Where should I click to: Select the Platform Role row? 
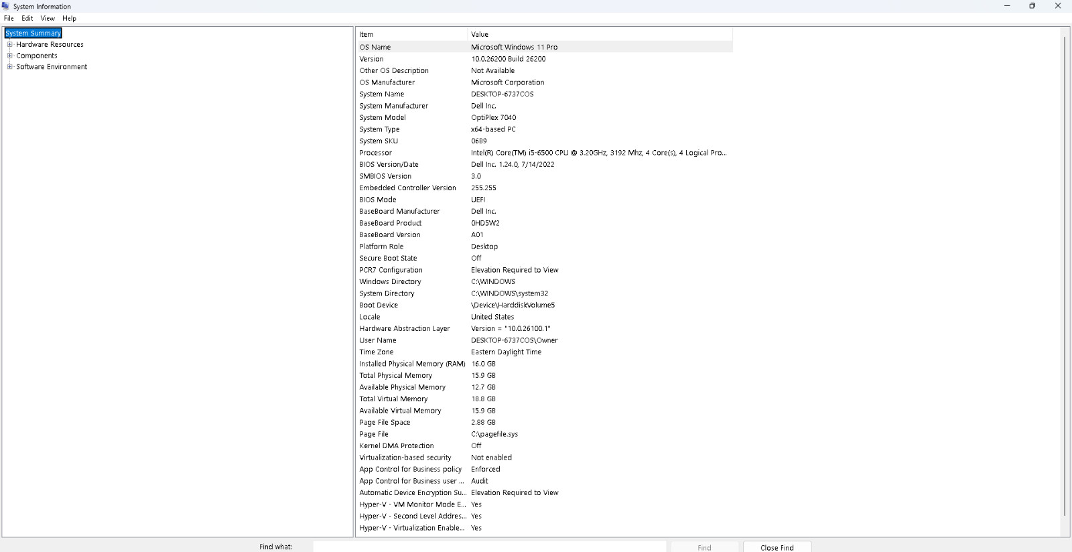[545, 247]
